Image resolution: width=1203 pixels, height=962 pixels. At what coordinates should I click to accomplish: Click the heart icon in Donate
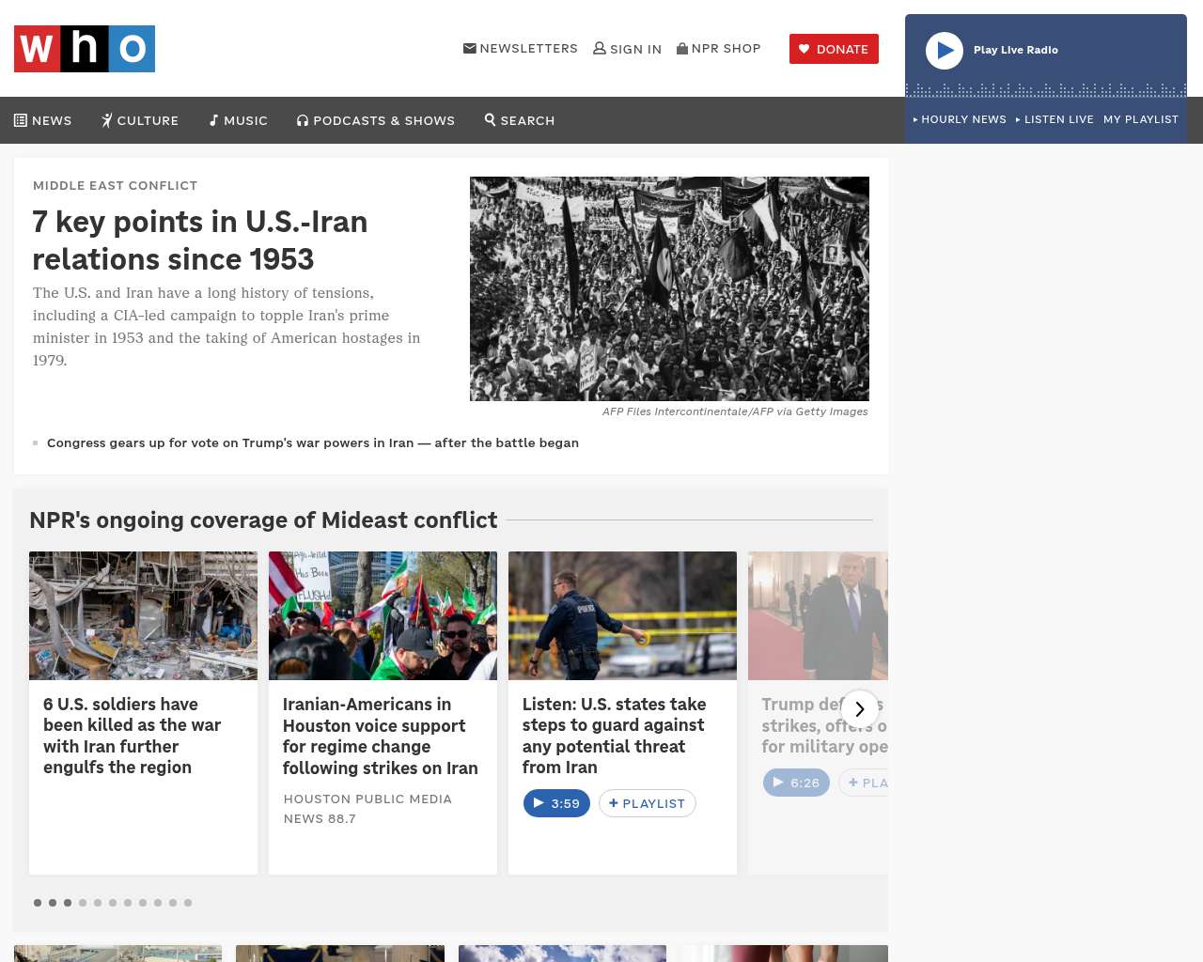pos(805,49)
